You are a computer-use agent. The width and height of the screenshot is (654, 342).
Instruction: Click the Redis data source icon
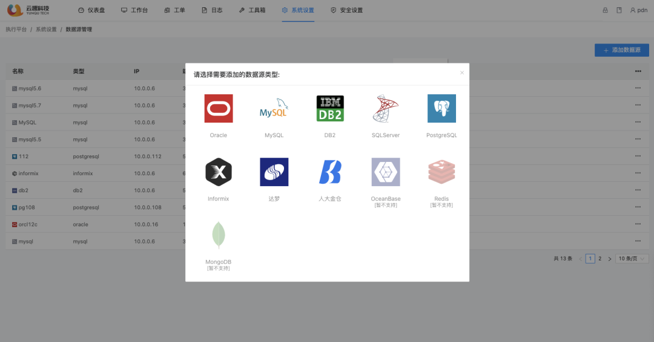click(441, 172)
